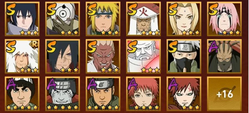The image size is (249, 113).
Task: Select the Third Hokage with white hat
Action: click(143, 19)
